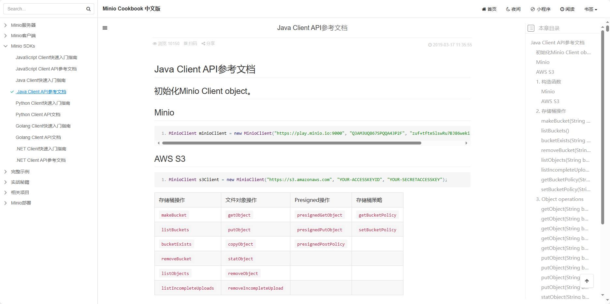Image resolution: width=610 pixels, height=304 pixels.
Task: Open the 书签 bookmarks dropdown
Action: click(590, 9)
